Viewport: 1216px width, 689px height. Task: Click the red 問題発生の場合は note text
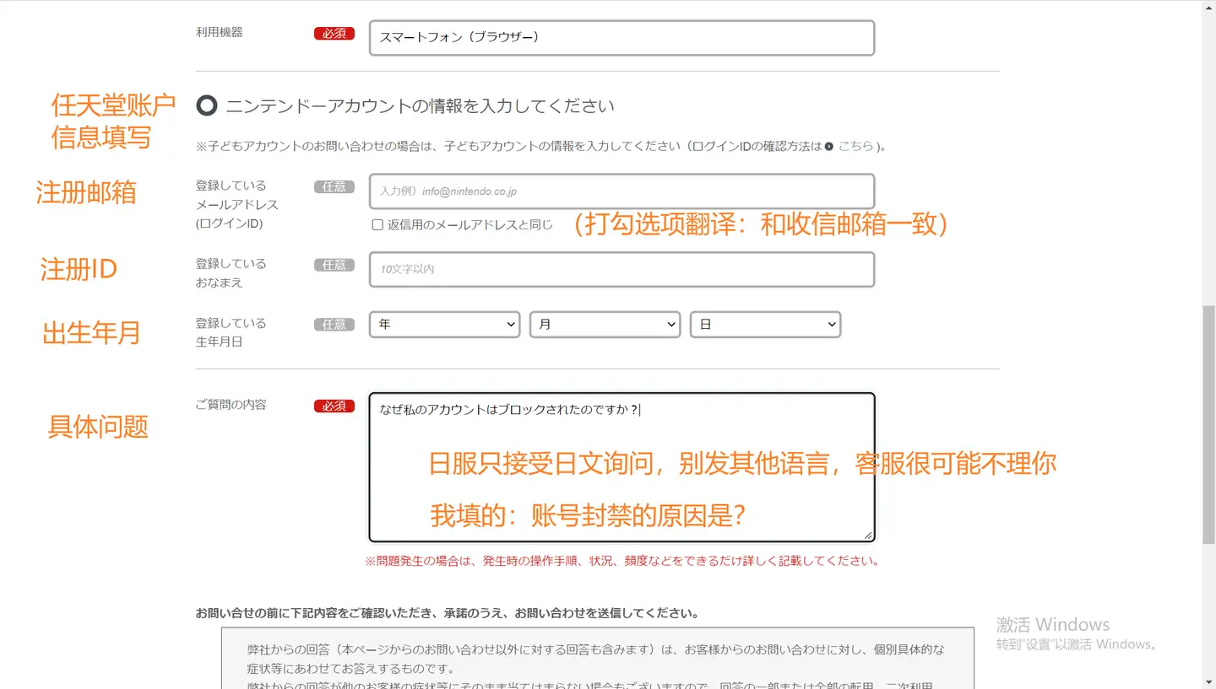[x=622, y=561]
